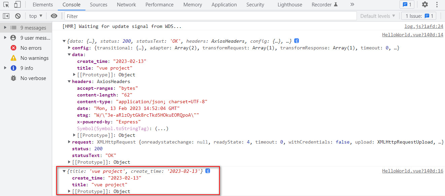Expand the '9 user messages' arrow
This screenshot has width=445, height=196.
tap(5, 38)
